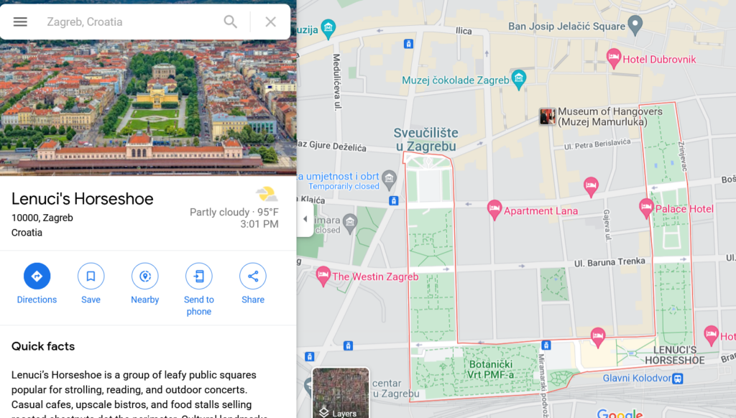The width and height of the screenshot is (736, 418).
Task: Share this location
Action: tap(252, 277)
